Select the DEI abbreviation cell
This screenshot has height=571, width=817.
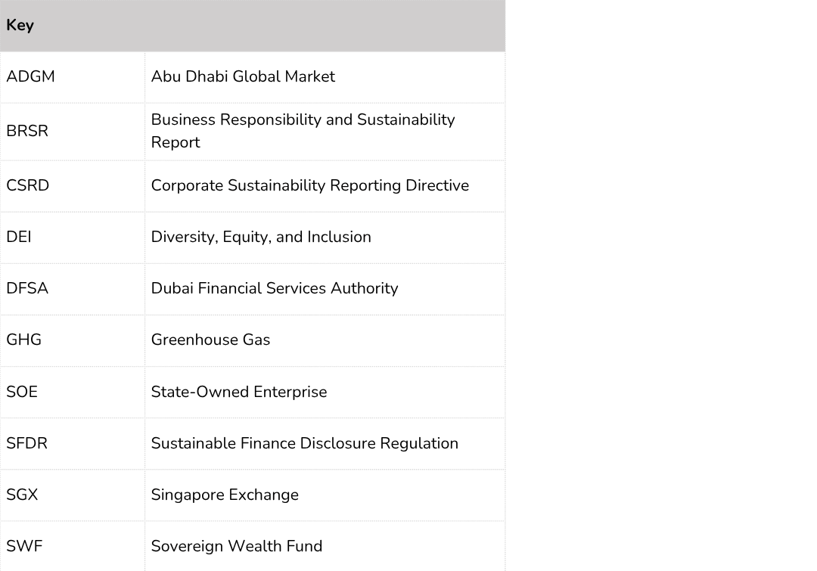coord(73,237)
